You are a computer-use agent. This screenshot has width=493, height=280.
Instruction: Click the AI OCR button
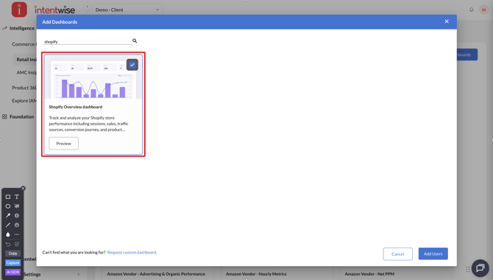point(13,272)
